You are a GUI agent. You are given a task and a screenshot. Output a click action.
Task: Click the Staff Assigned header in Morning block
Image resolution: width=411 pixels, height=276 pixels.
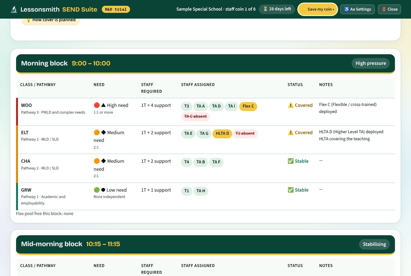(x=198, y=85)
